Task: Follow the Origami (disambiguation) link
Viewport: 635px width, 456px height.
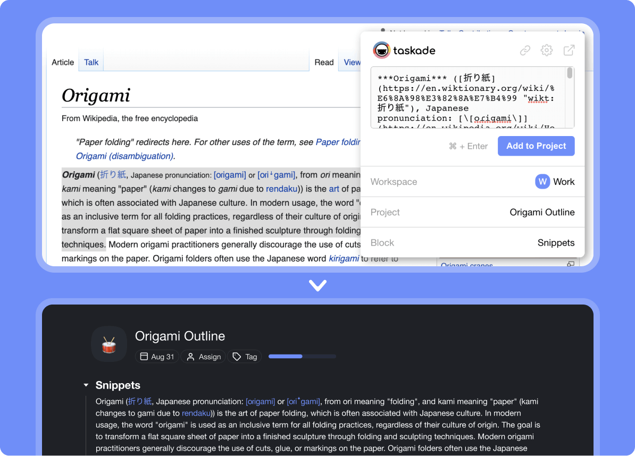Action: (x=126, y=156)
